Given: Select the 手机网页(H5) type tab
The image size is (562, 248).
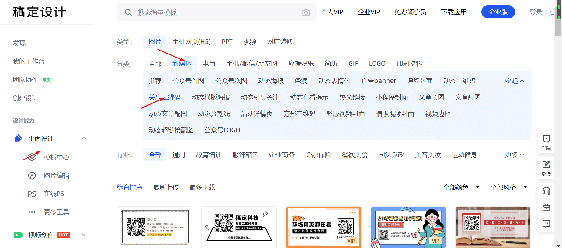Looking at the screenshot, I should click(x=192, y=41).
